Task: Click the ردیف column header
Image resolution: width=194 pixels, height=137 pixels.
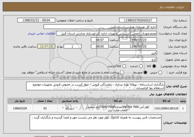Action: point(183,101)
